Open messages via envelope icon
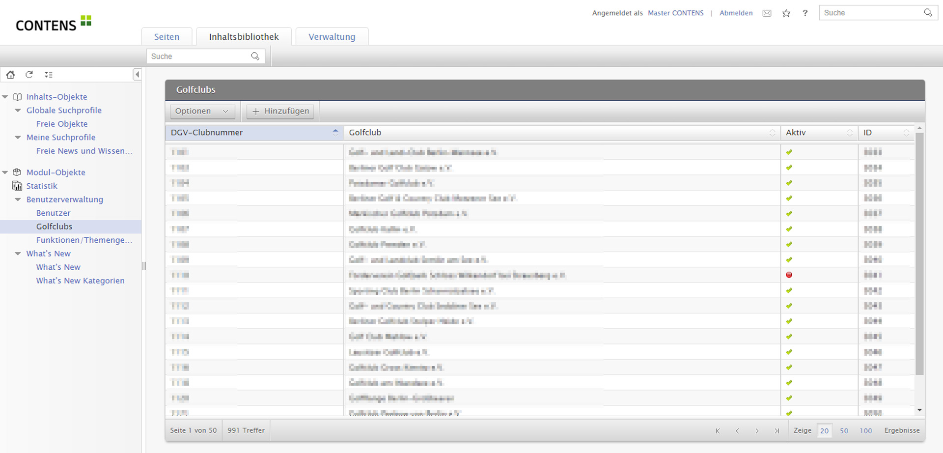 (767, 13)
